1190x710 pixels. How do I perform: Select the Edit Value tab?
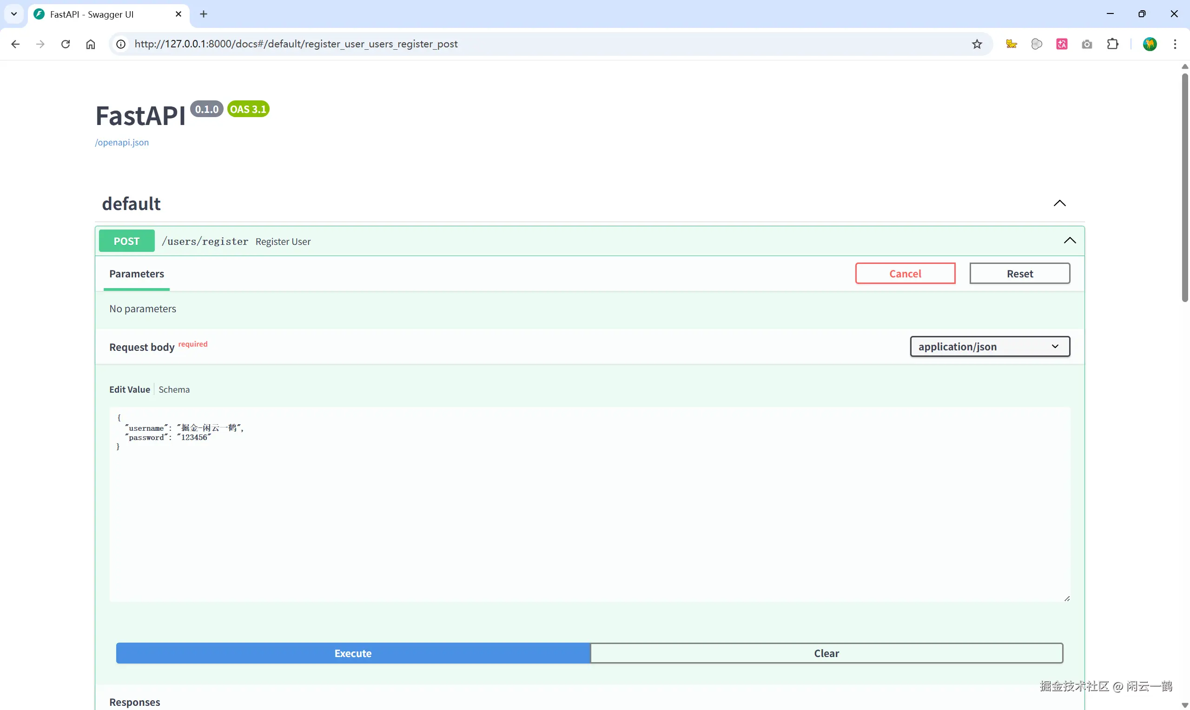point(129,389)
